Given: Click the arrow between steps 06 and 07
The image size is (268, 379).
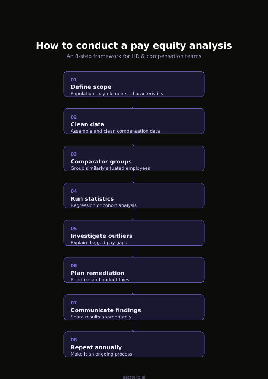Looking at the screenshot, I should pyautogui.click(x=134, y=289).
